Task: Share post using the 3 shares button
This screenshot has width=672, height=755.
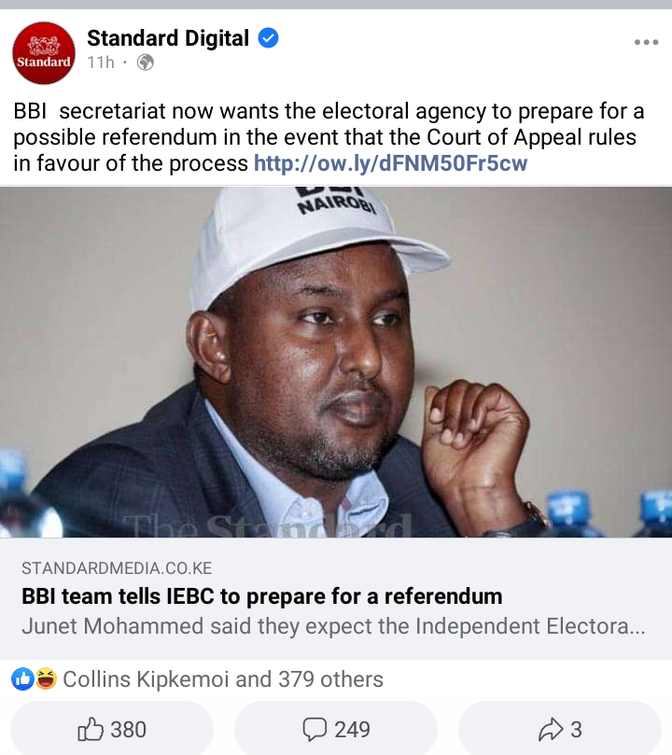Action: click(560, 728)
